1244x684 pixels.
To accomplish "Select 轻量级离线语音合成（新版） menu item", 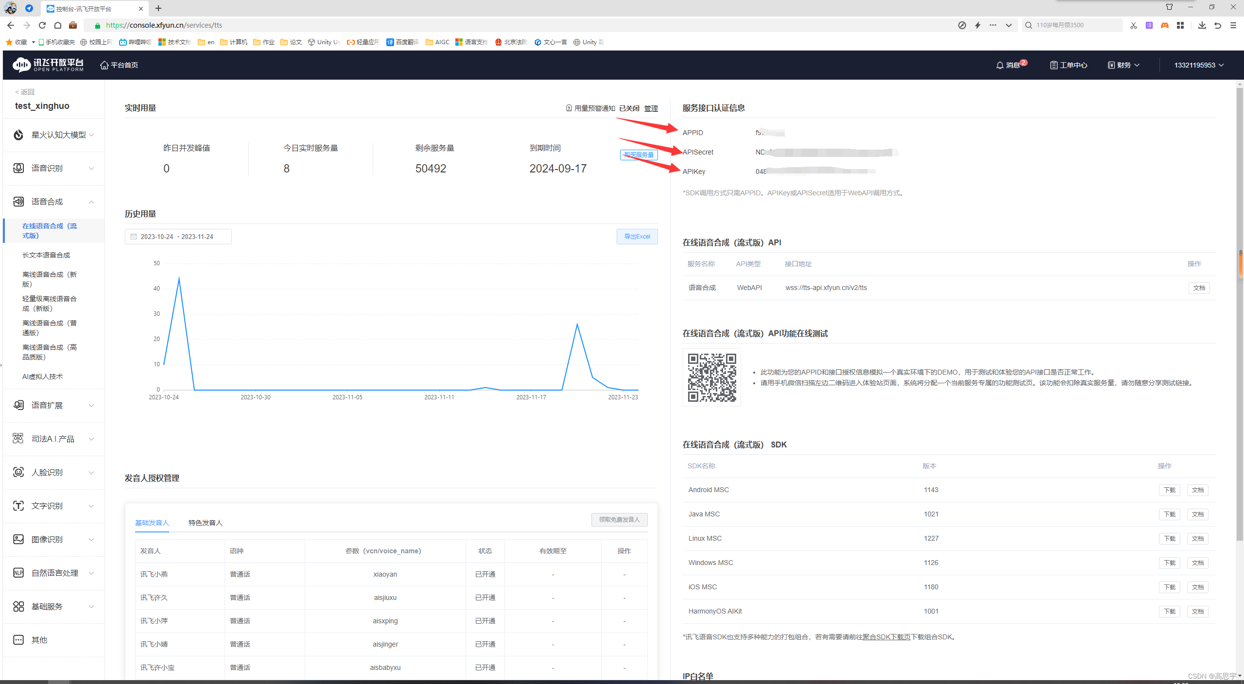I will coord(50,304).
